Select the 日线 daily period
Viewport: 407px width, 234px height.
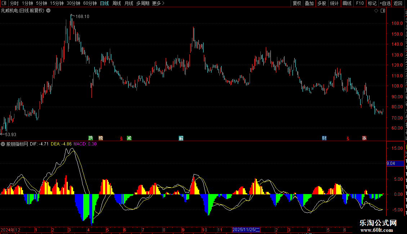(104, 3)
